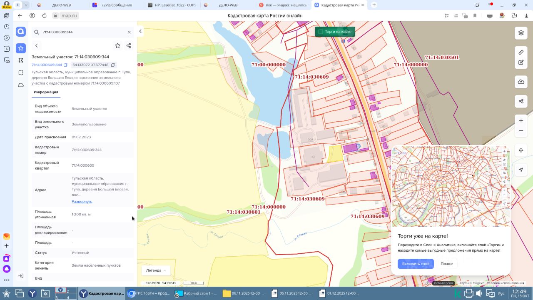Copy cadastral number 71:14:030609:344
This screenshot has height=300, width=533.
click(65, 65)
